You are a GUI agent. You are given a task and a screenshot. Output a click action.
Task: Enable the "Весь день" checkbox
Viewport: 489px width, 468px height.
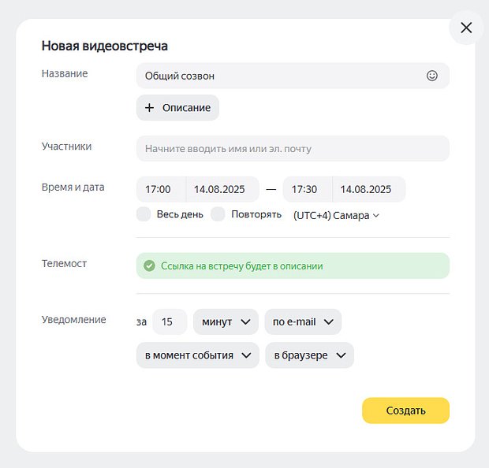(144, 214)
